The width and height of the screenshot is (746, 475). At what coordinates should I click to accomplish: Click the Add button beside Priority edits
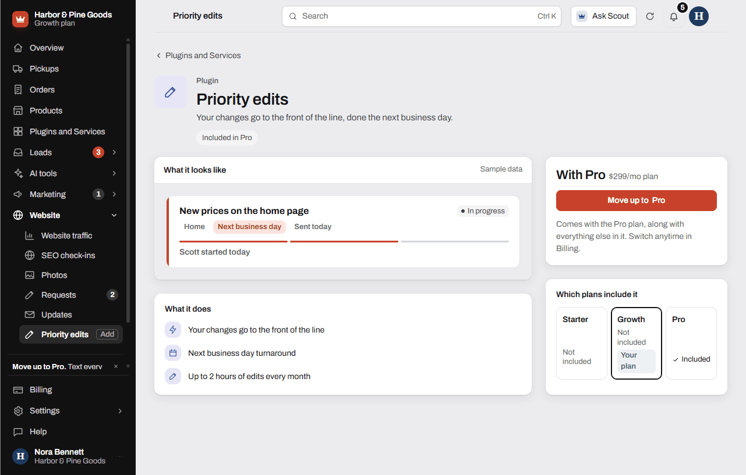108,334
